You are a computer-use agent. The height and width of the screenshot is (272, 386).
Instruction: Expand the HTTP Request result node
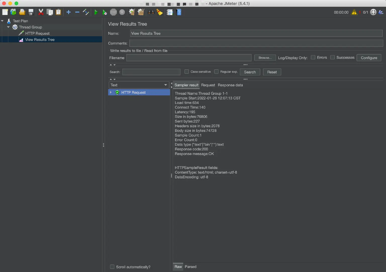pos(111,92)
